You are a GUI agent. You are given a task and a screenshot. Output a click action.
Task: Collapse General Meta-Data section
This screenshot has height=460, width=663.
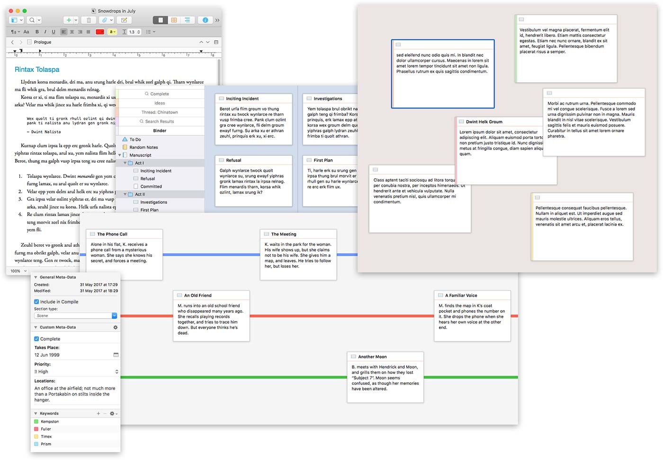[x=36, y=278]
